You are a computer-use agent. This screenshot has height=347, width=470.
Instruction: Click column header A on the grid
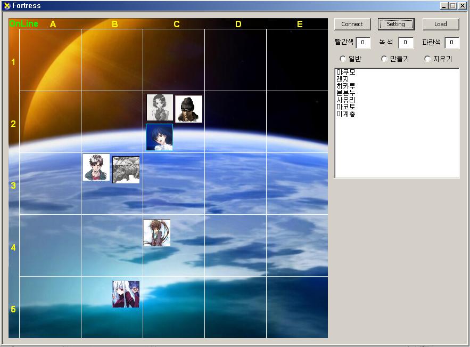[53, 24]
